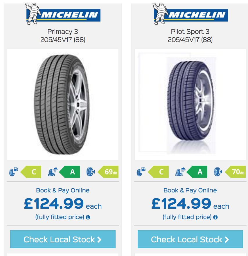
Task: Click fuel efficiency icon for Pilot Sport 3
Action: [x=141, y=172]
